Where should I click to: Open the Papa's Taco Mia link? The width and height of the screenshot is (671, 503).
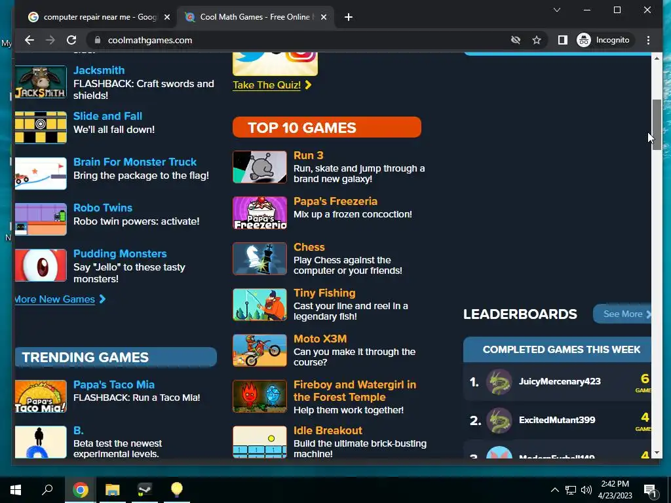click(x=114, y=384)
